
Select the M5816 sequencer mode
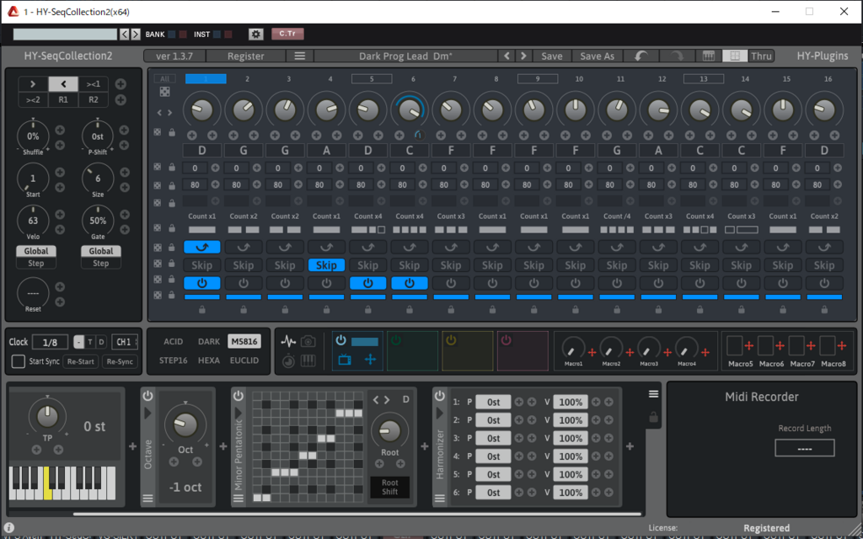244,342
